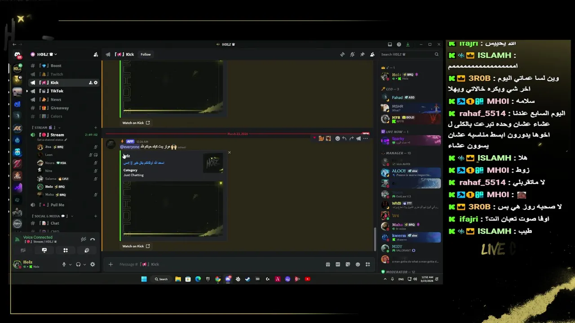Open User Settings gear icon

point(93,264)
